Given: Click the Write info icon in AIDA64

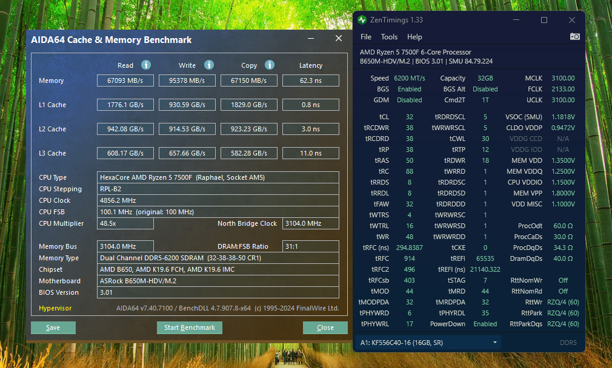Looking at the screenshot, I should click(209, 65).
